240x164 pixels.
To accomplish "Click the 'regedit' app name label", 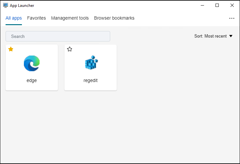I will point(91,80).
